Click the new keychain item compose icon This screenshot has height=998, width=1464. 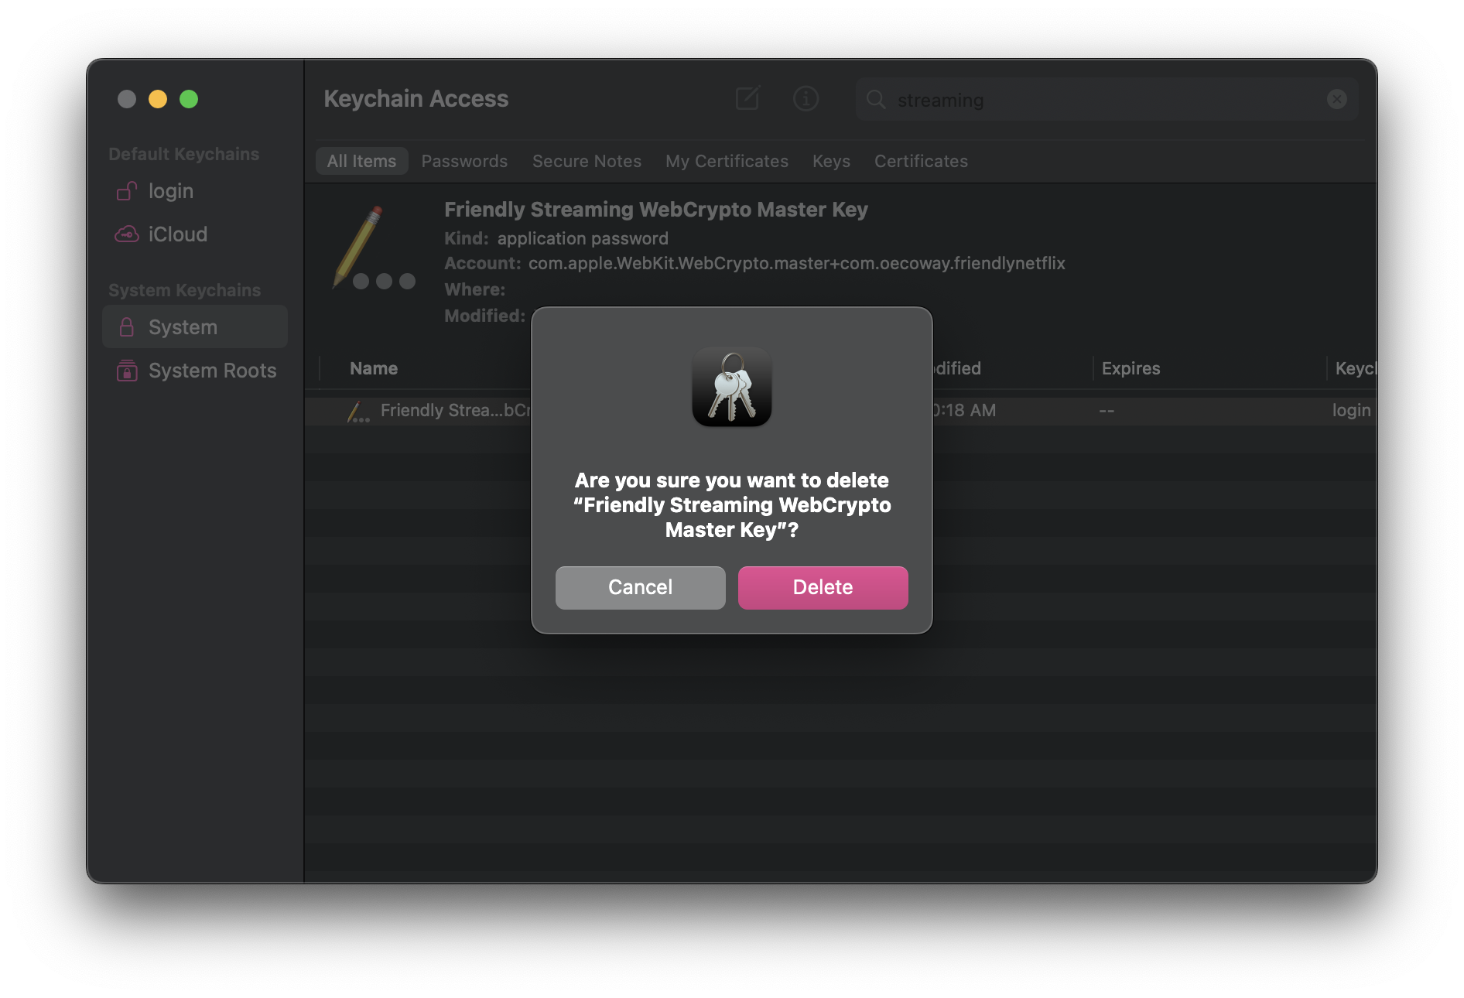click(747, 98)
